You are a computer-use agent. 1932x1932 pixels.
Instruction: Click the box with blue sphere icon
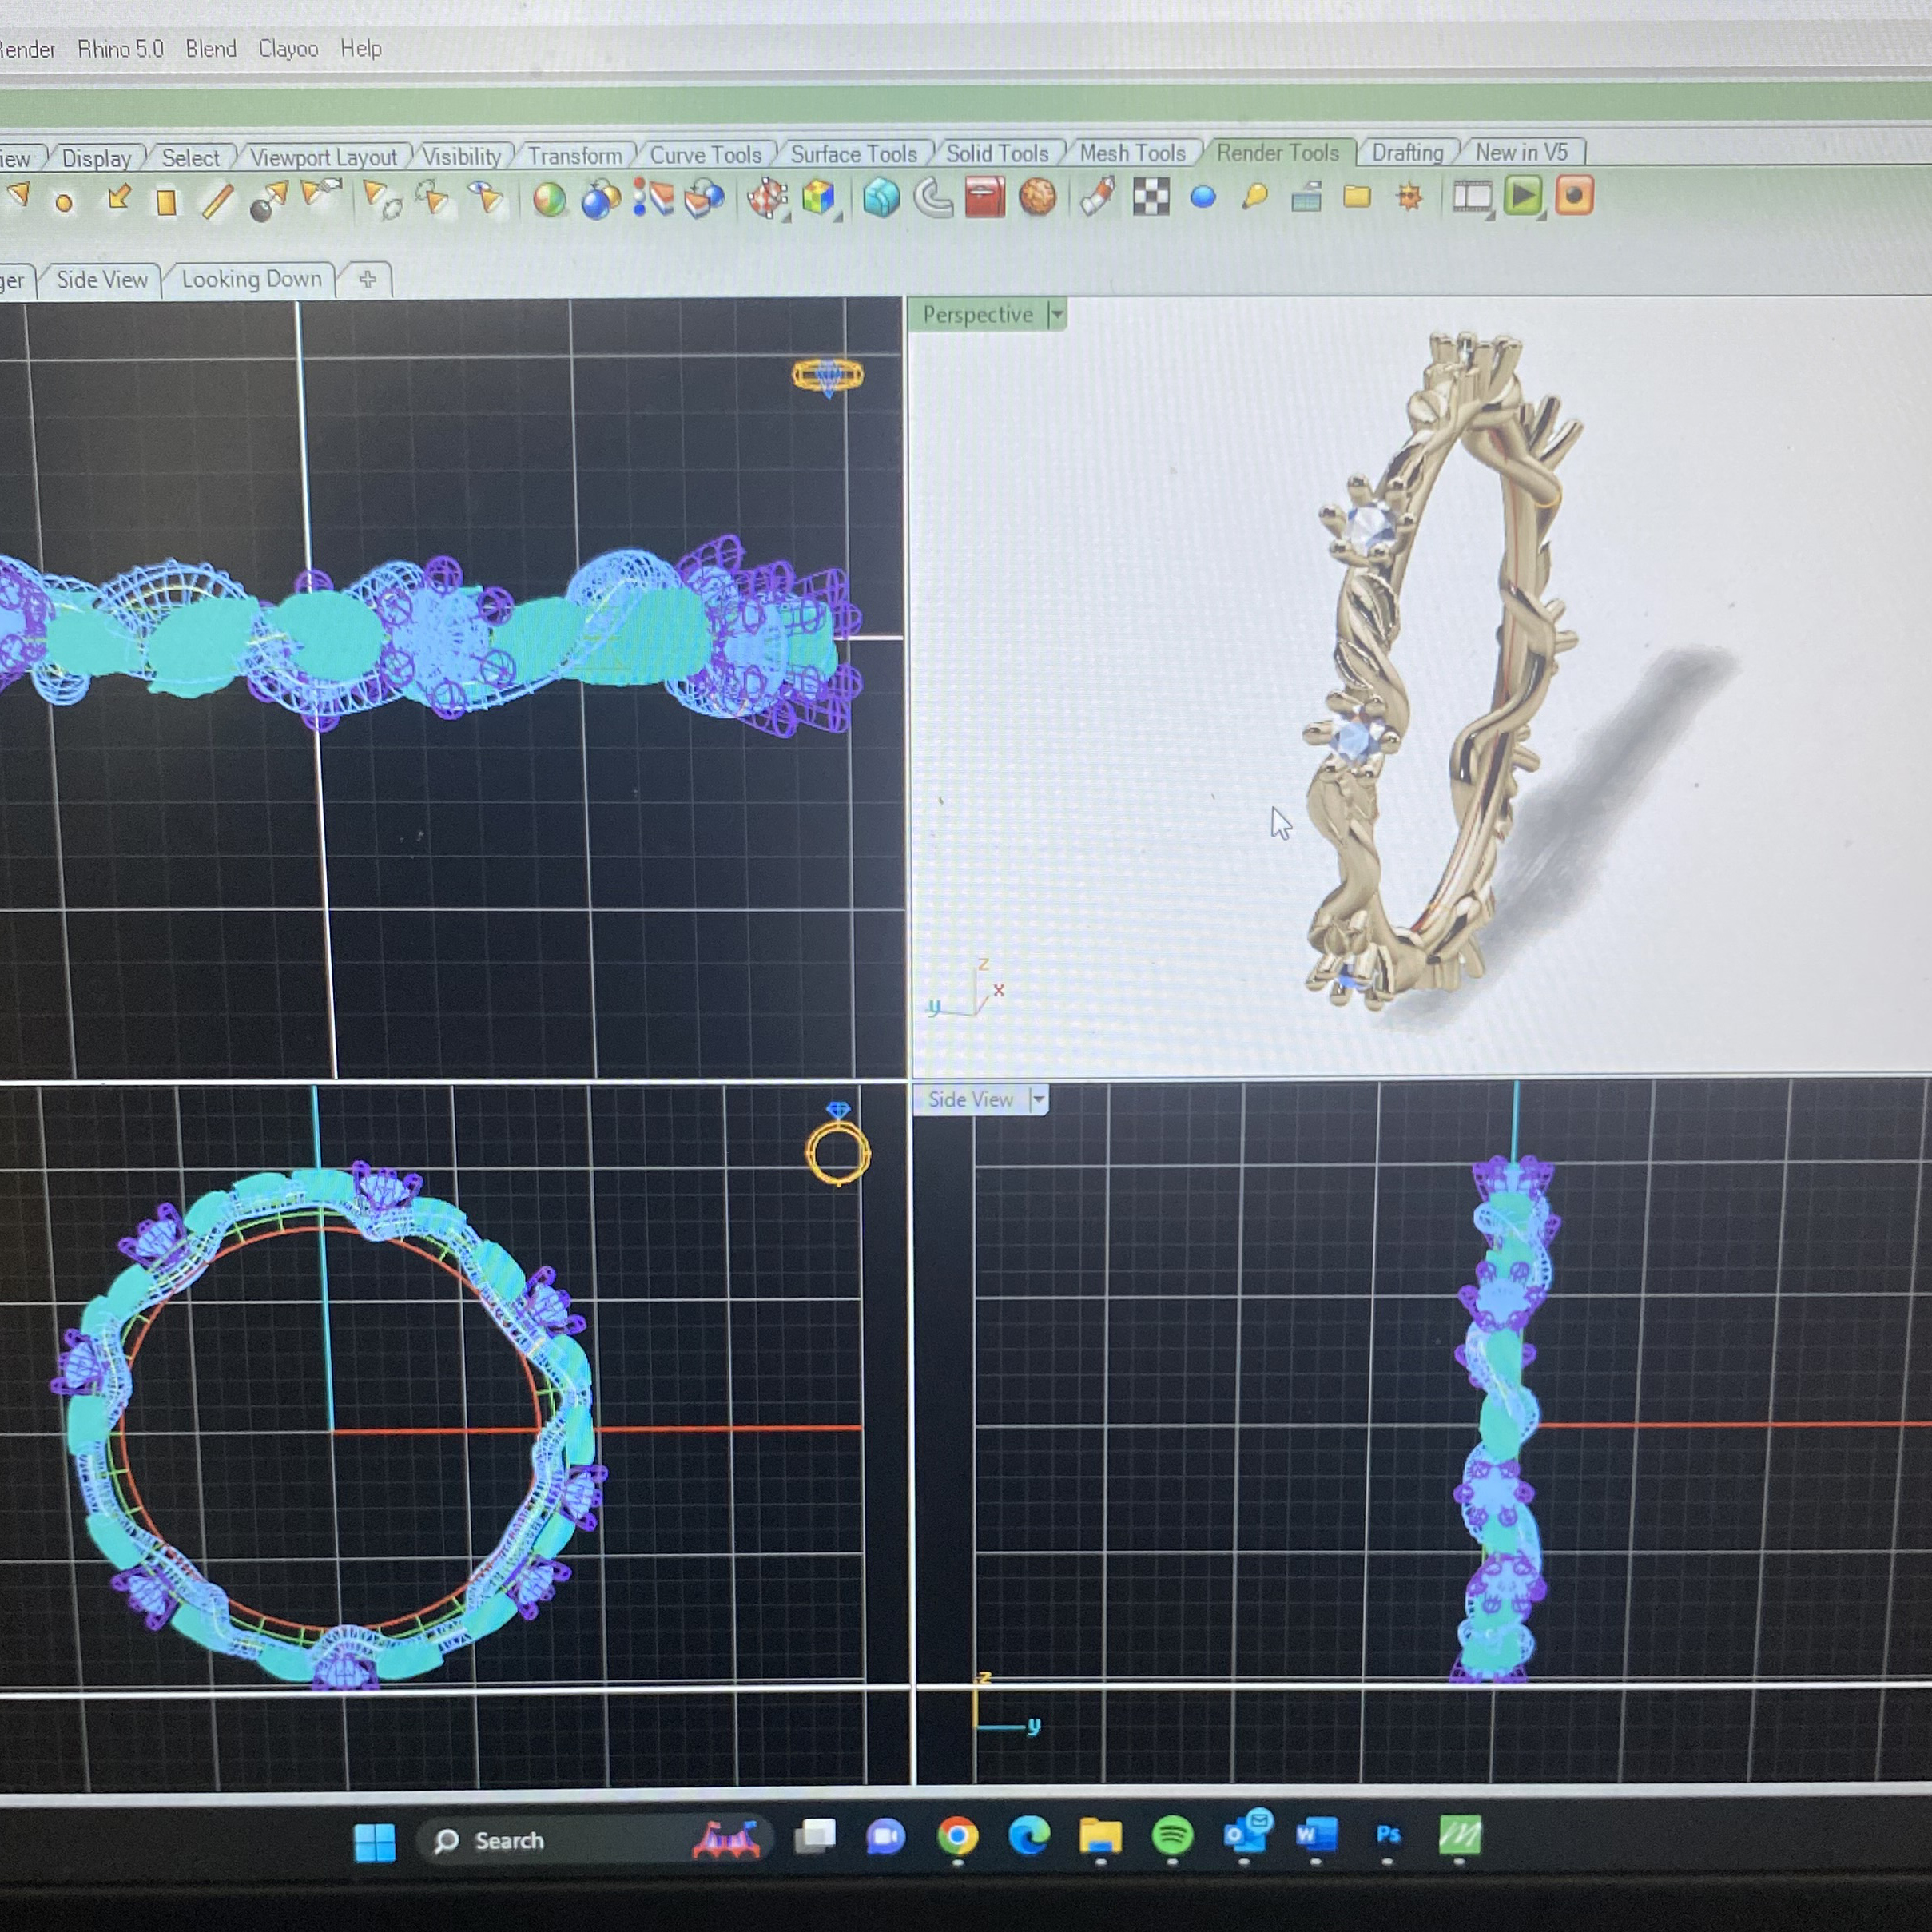705,198
